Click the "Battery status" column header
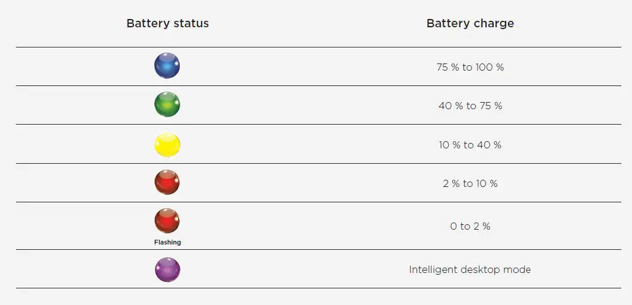 click(167, 24)
